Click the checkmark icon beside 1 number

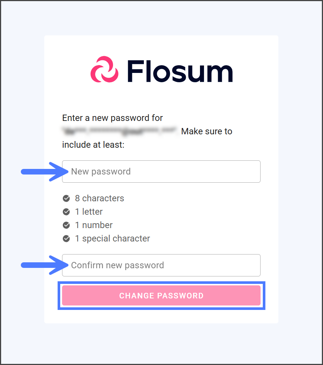tap(67, 225)
